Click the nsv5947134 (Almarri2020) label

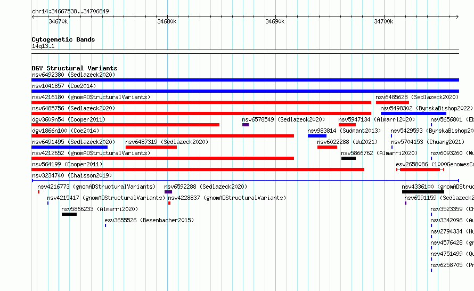pos(377,119)
